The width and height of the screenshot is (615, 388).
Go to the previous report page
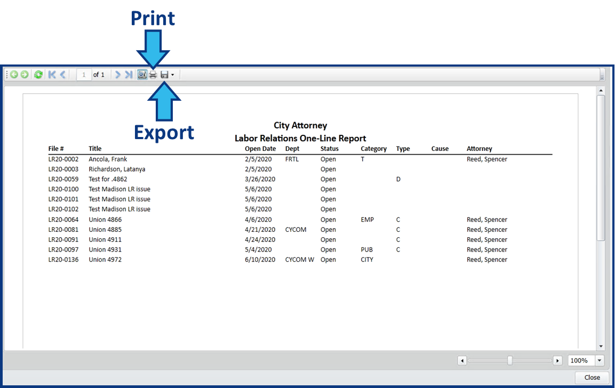63,75
